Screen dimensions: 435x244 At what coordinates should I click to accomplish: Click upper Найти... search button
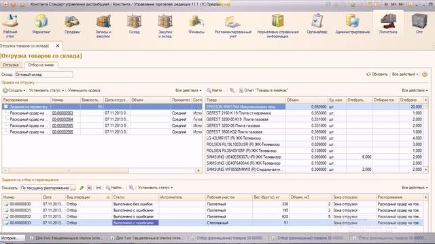point(215,90)
